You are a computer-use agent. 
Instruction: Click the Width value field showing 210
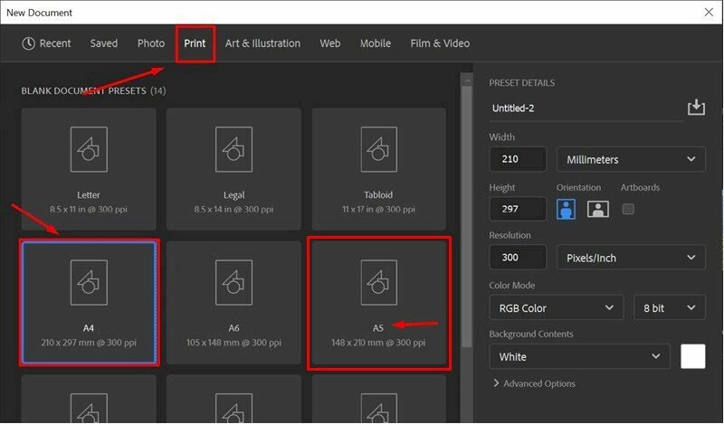(518, 159)
